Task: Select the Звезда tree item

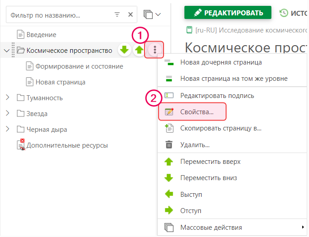Action: point(37,114)
